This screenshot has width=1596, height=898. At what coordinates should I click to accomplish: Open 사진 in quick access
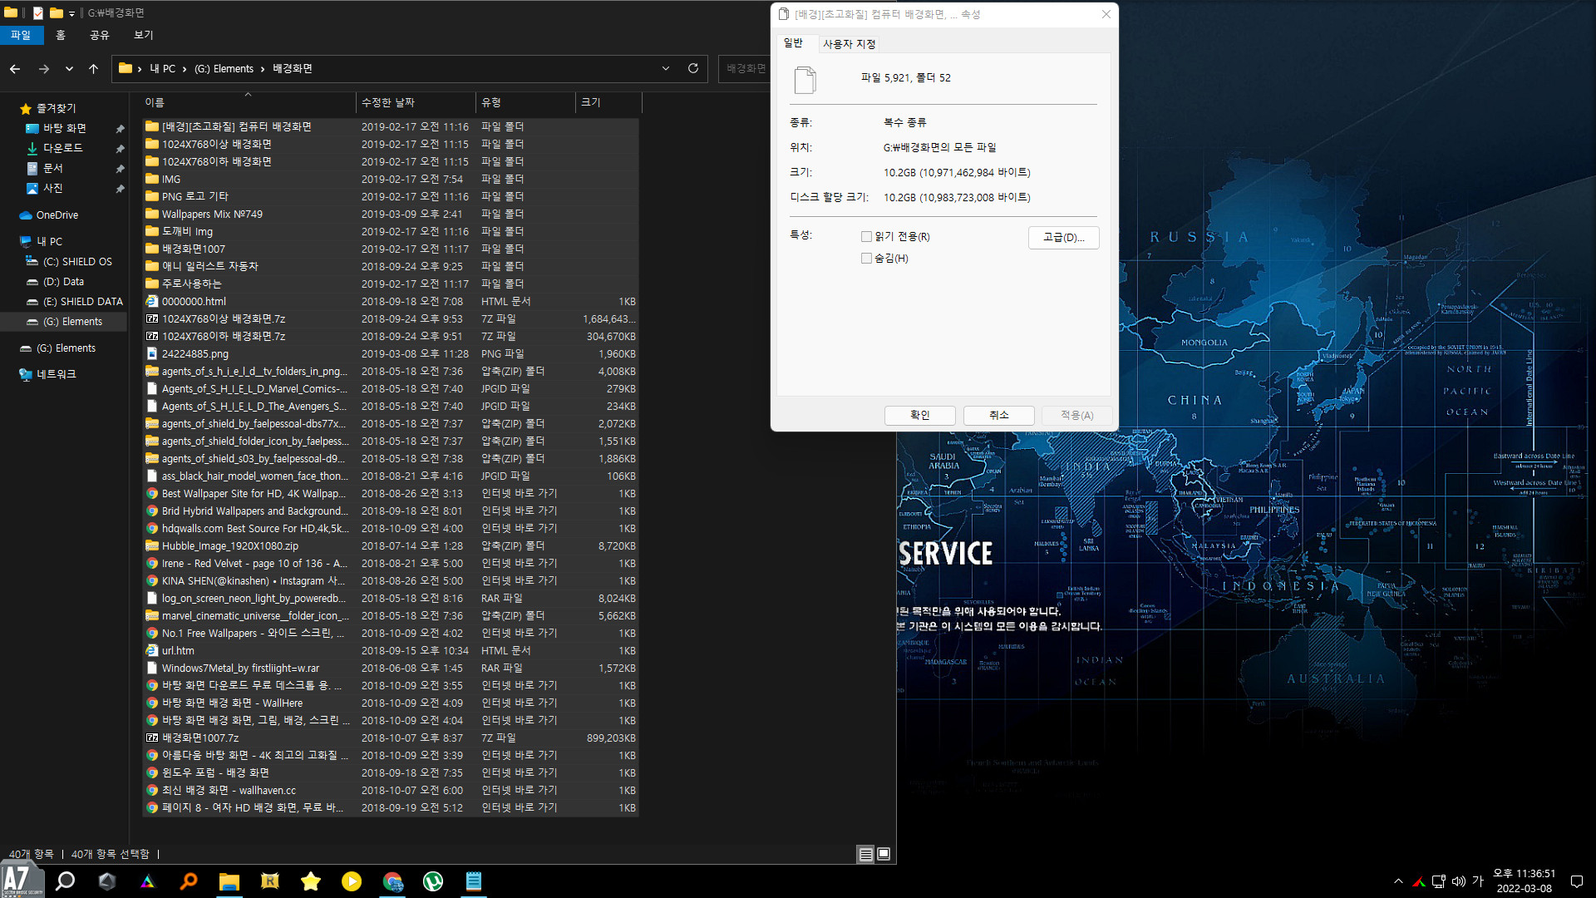53,188
